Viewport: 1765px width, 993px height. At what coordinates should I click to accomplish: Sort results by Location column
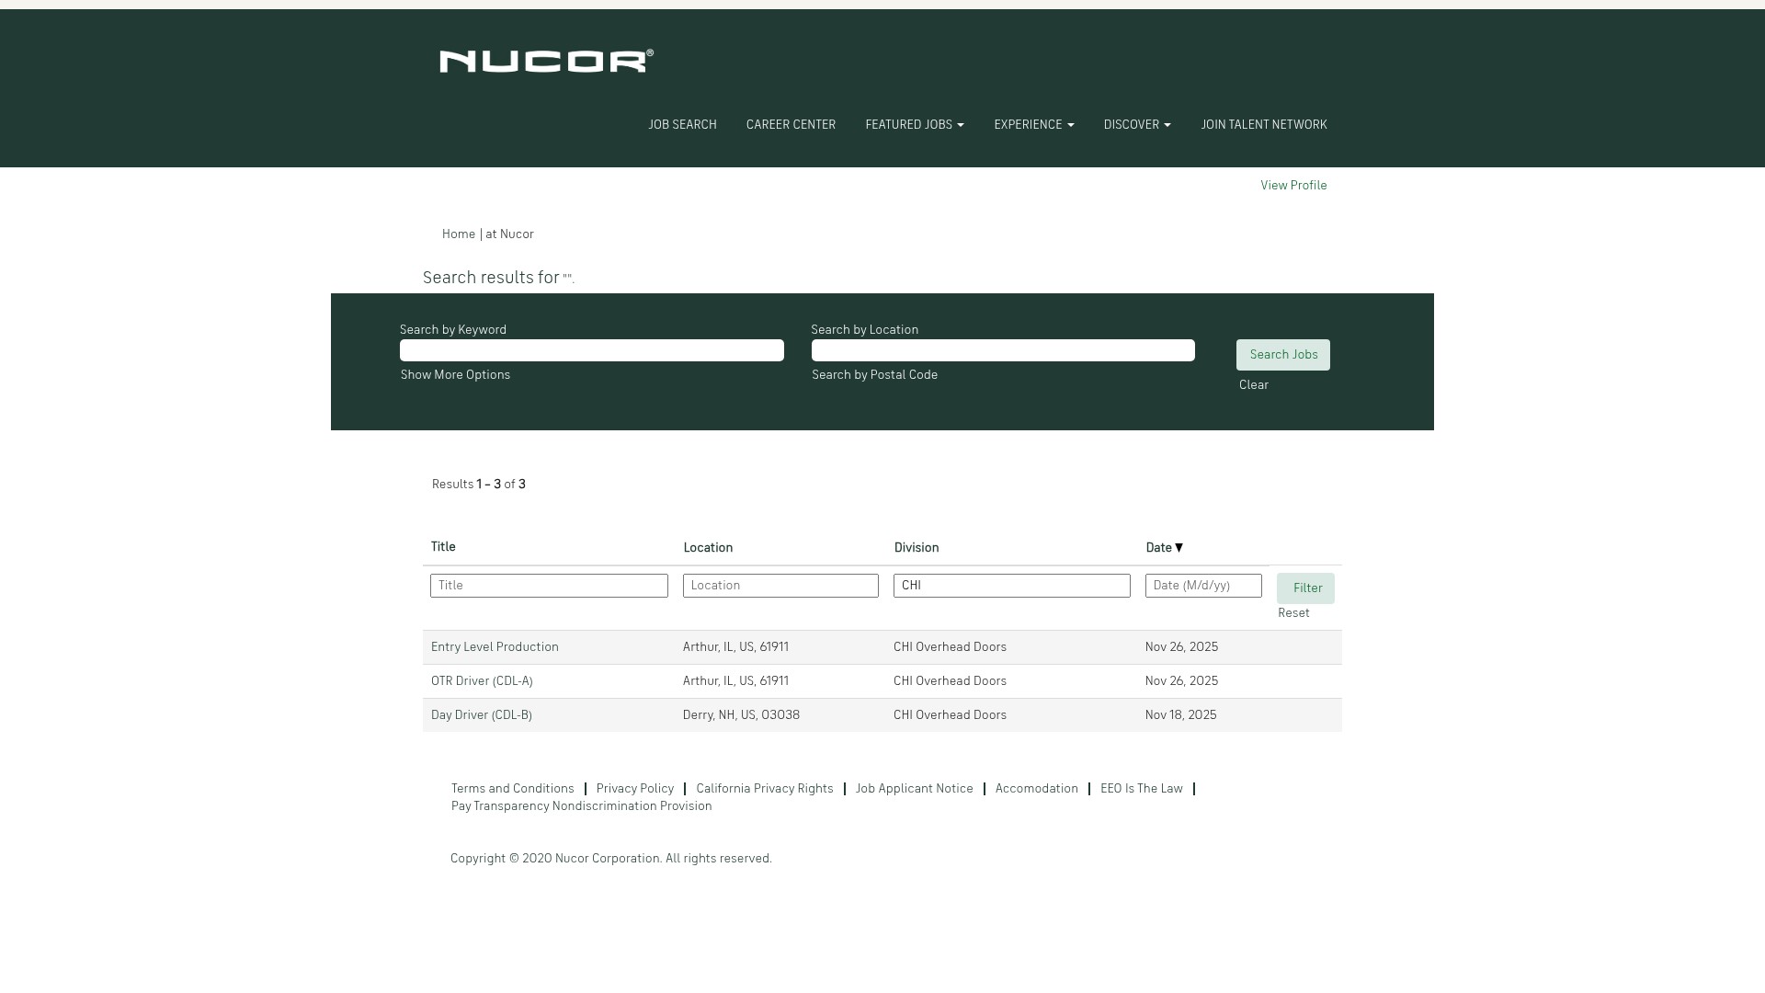(x=708, y=548)
